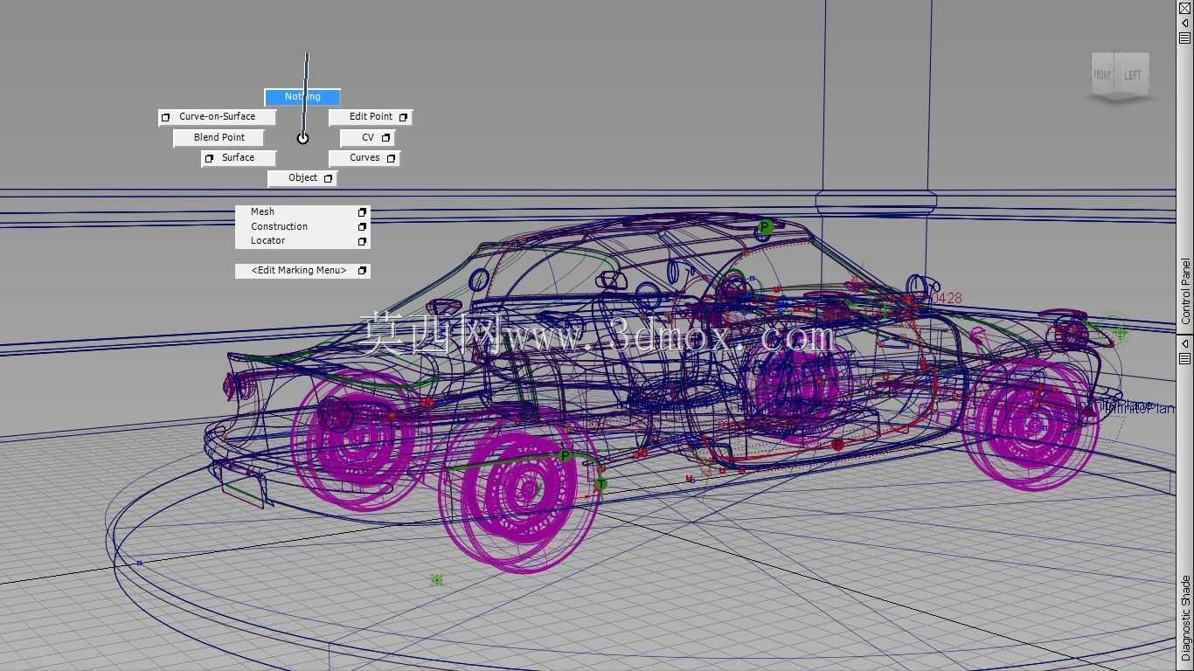The image size is (1194, 671).
Task: Open the Curve-on-Surface option box
Action: pos(165,117)
